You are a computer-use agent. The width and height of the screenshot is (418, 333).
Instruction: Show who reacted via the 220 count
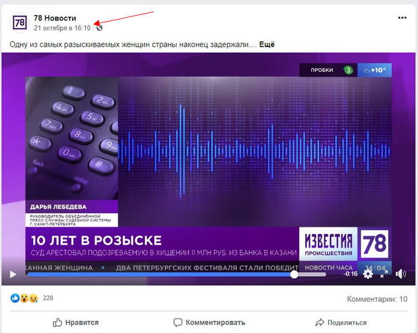click(x=48, y=298)
